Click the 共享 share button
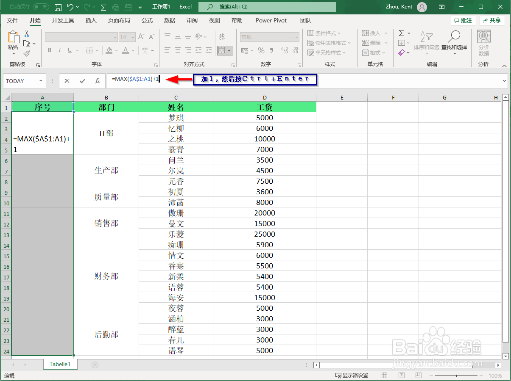Image resolution: width=511 pixels, height=381 pixels. [x=492, y=20]
